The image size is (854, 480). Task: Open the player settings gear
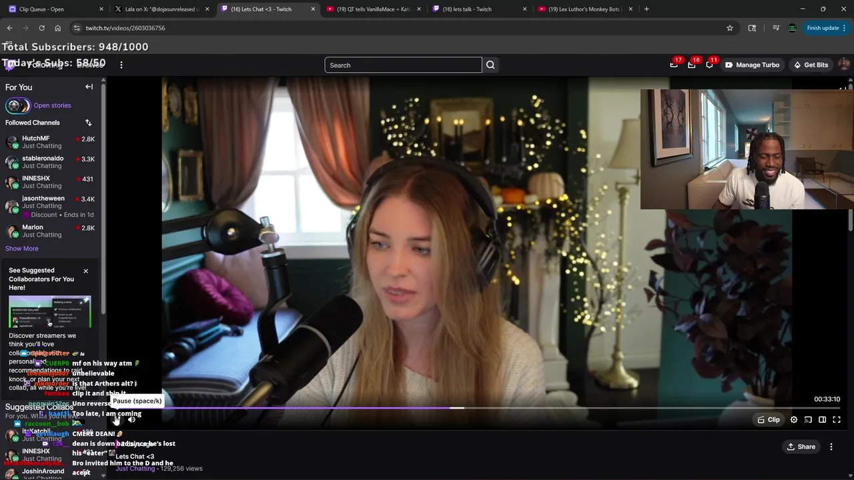794,420
